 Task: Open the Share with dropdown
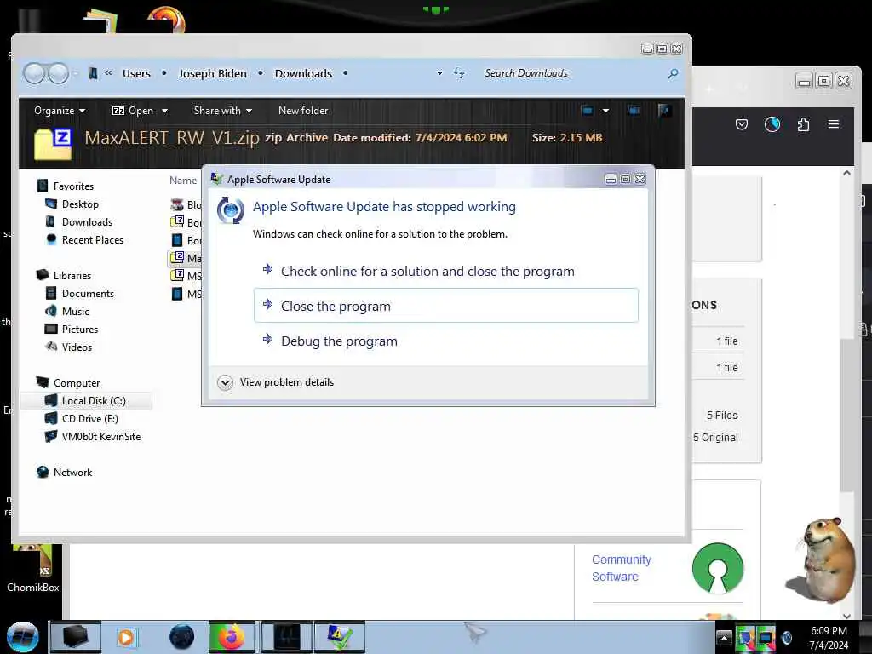222,111
